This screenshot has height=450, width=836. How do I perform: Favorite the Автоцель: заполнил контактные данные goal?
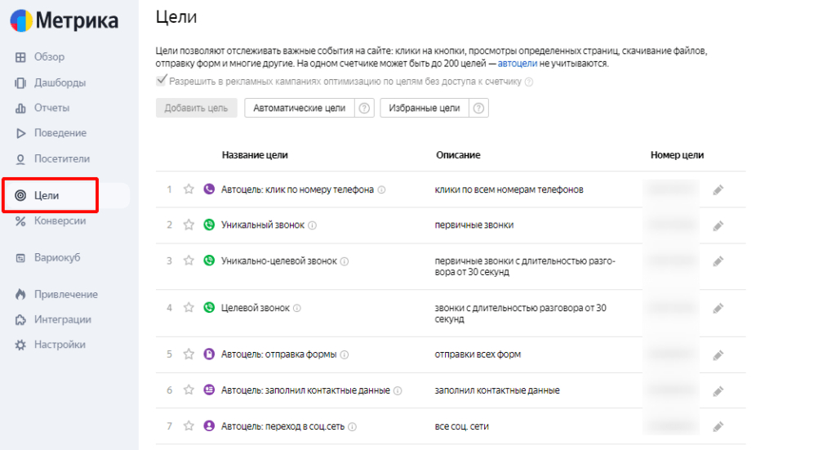pos(189,390)
